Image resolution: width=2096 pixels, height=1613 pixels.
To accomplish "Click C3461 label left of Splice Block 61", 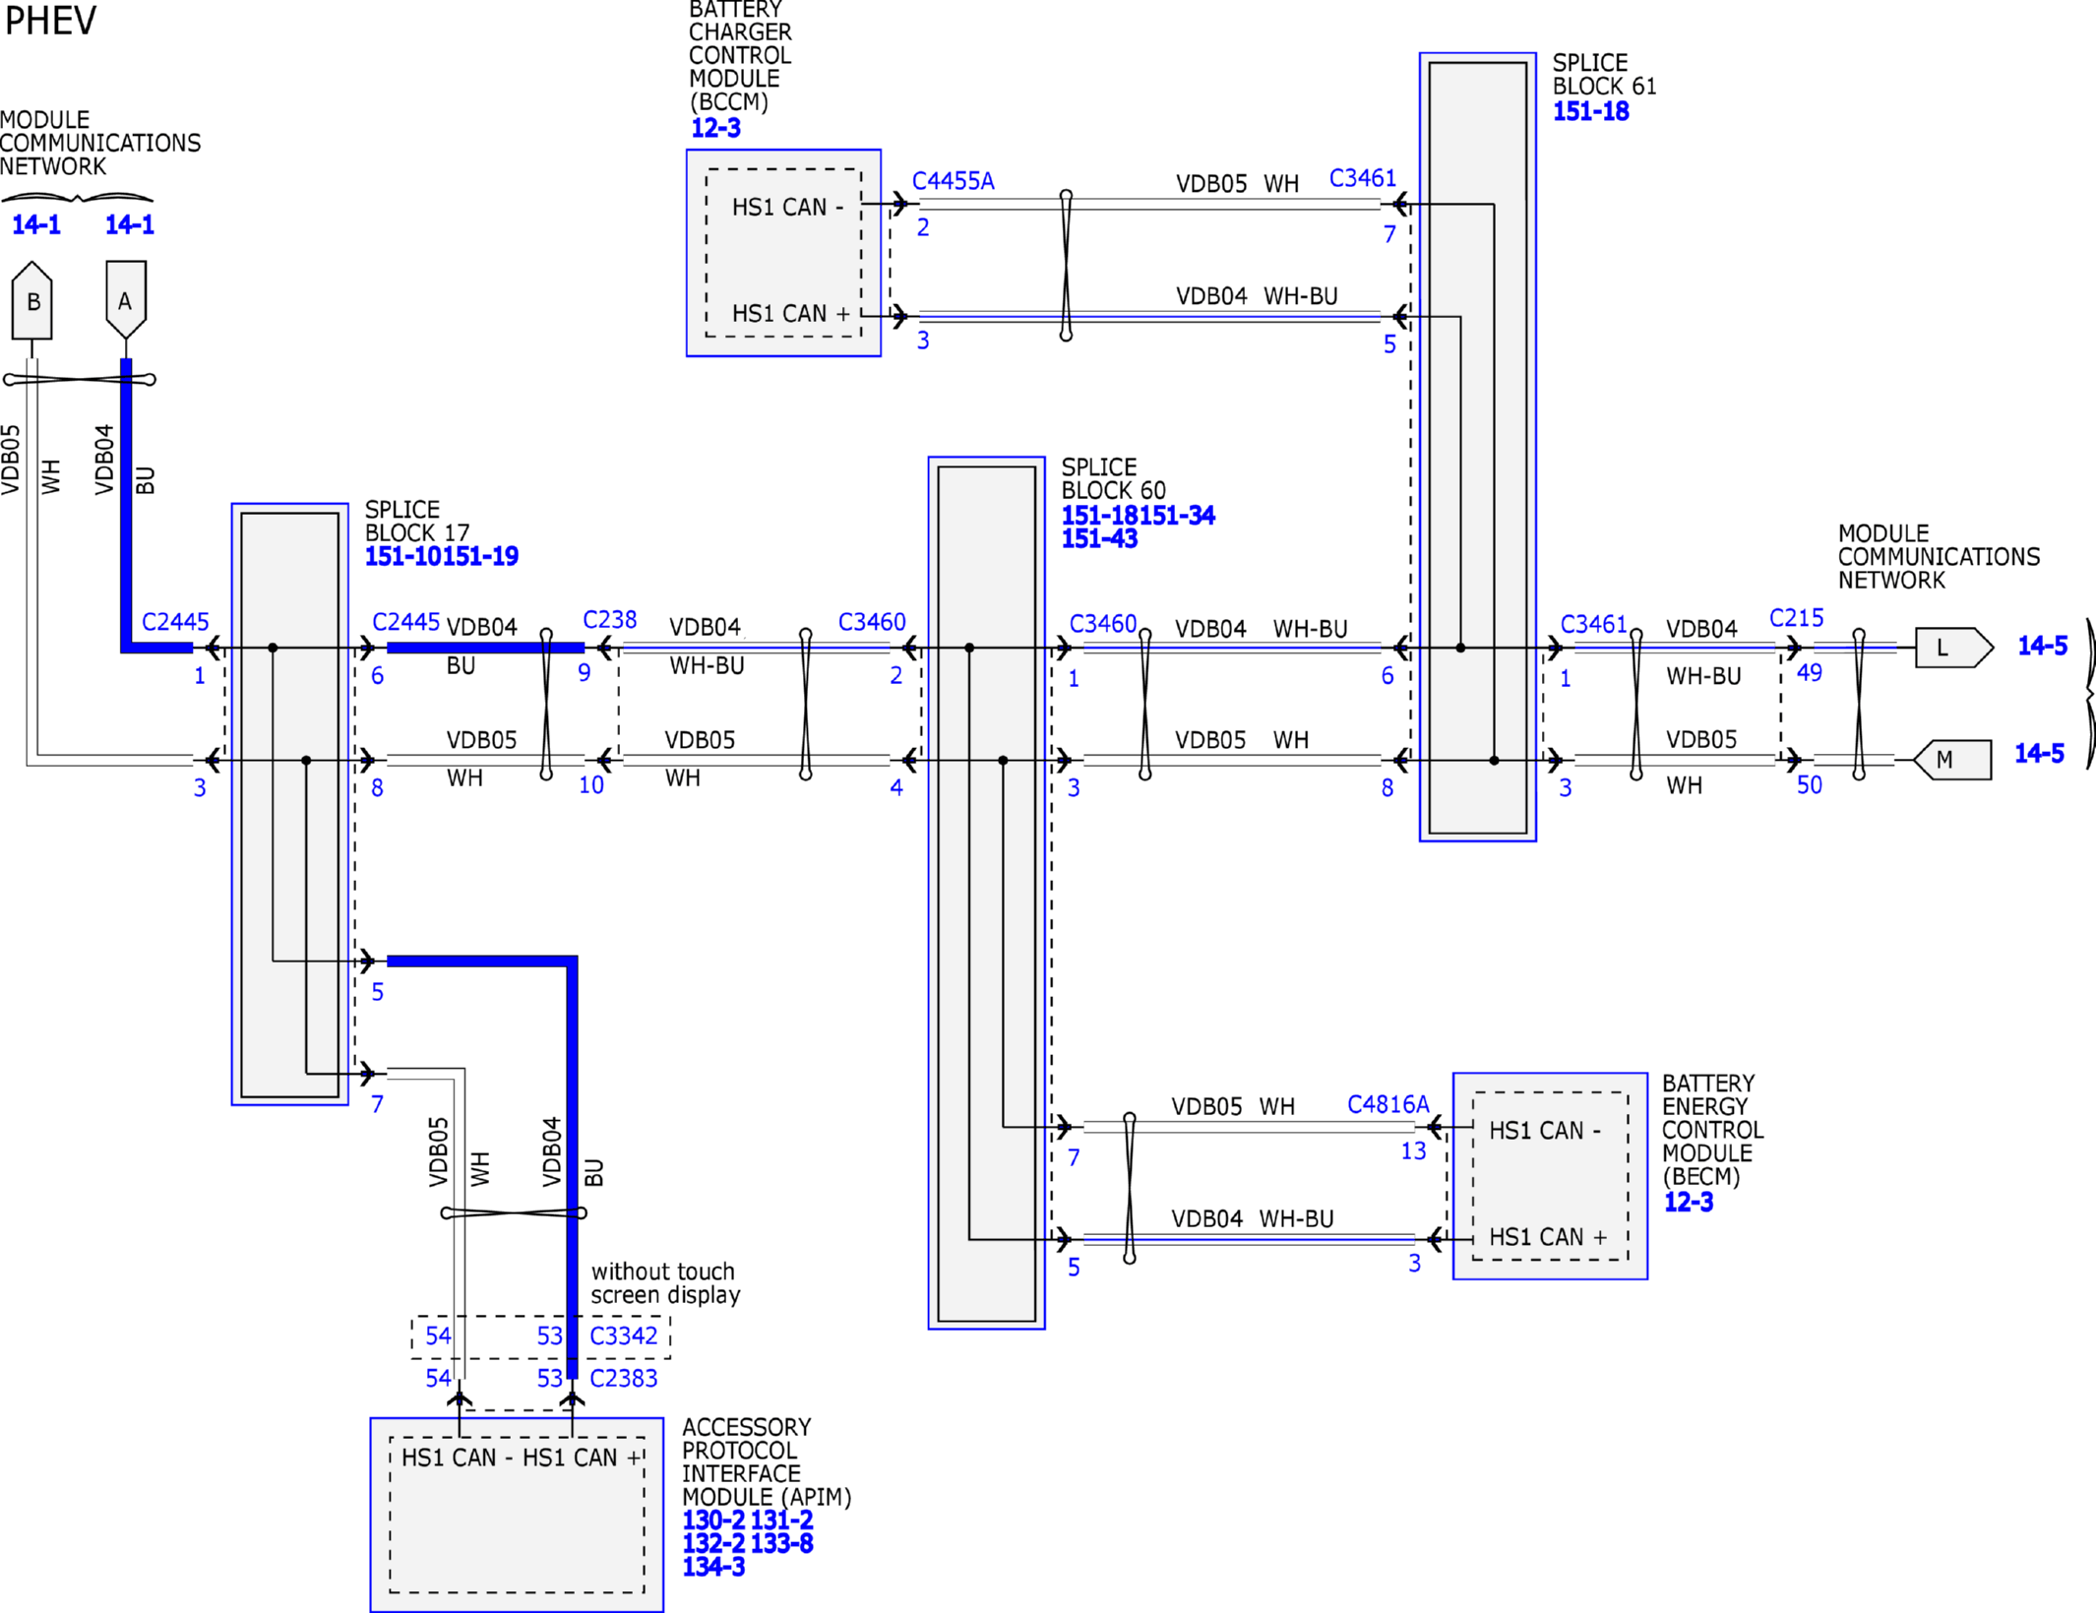I will (x=1363, y=178).
